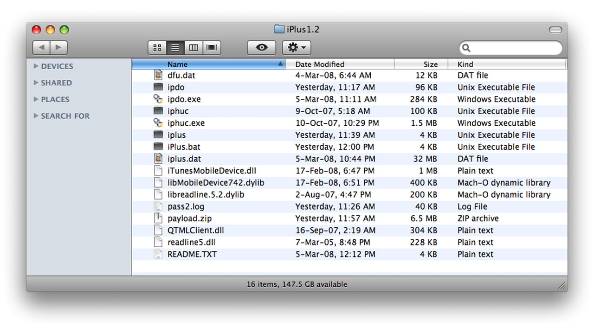Select the pass2.log file icon

pyautogui.click(x=159, y=206)
